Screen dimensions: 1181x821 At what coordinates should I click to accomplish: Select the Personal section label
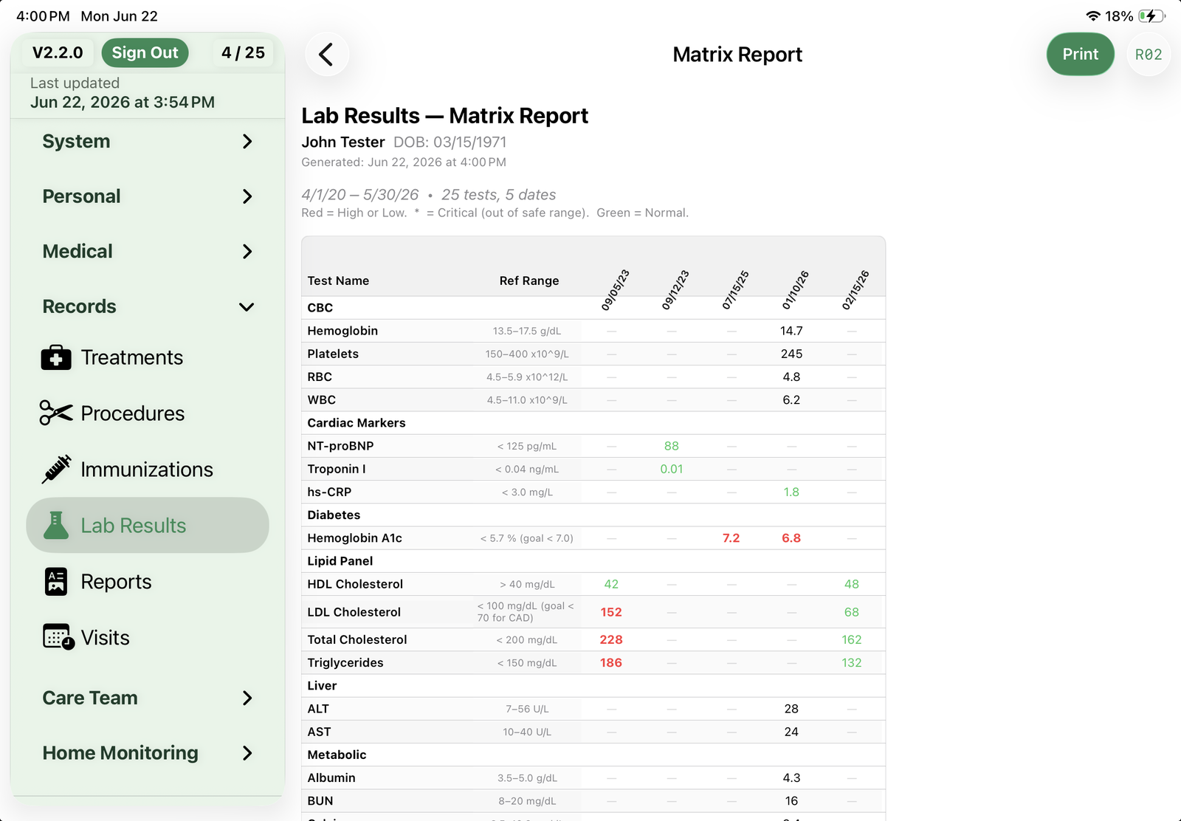[x=81, y=196]
